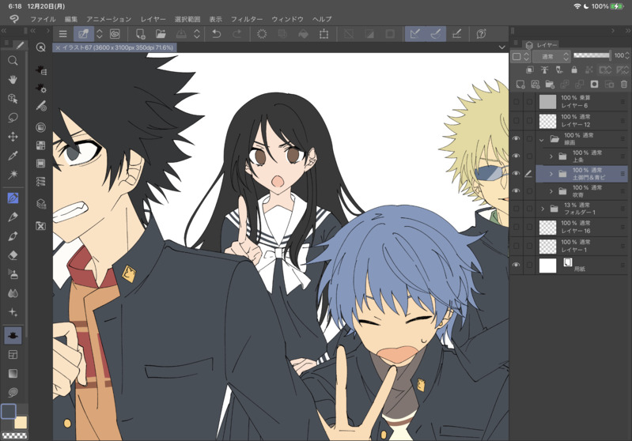The height and width of the screenshot is (441, 632).
Task: Select the Operation object tool
Action: pos(13,99)
